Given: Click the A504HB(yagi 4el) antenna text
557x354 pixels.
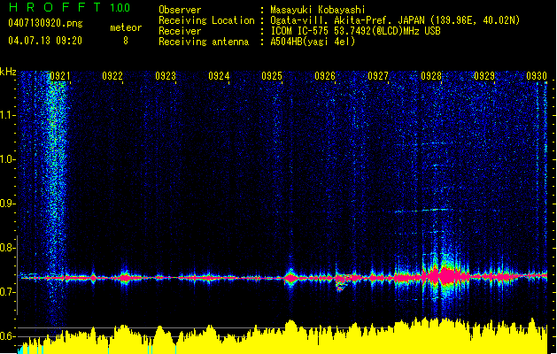Looking at the screenshot, I should coord(313,42).
